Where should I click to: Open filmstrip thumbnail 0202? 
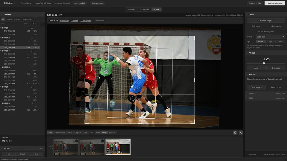tap(66, 147)
